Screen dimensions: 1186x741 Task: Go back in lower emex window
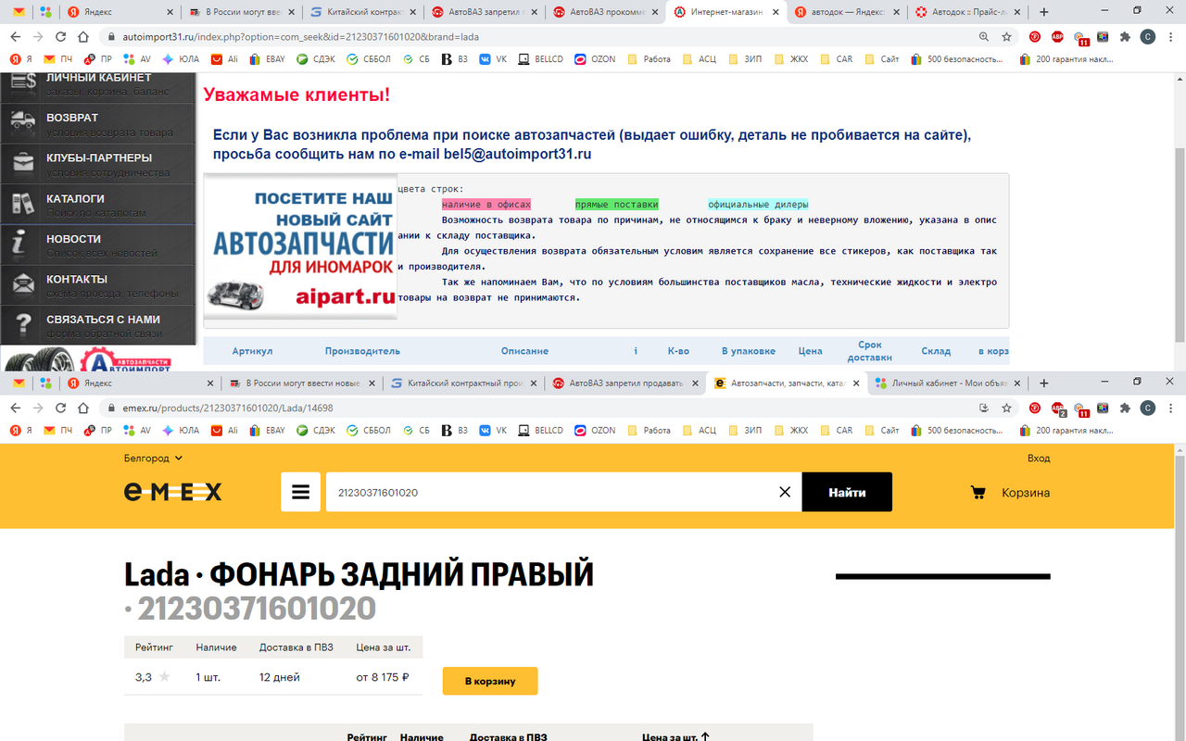coord(16,408)
